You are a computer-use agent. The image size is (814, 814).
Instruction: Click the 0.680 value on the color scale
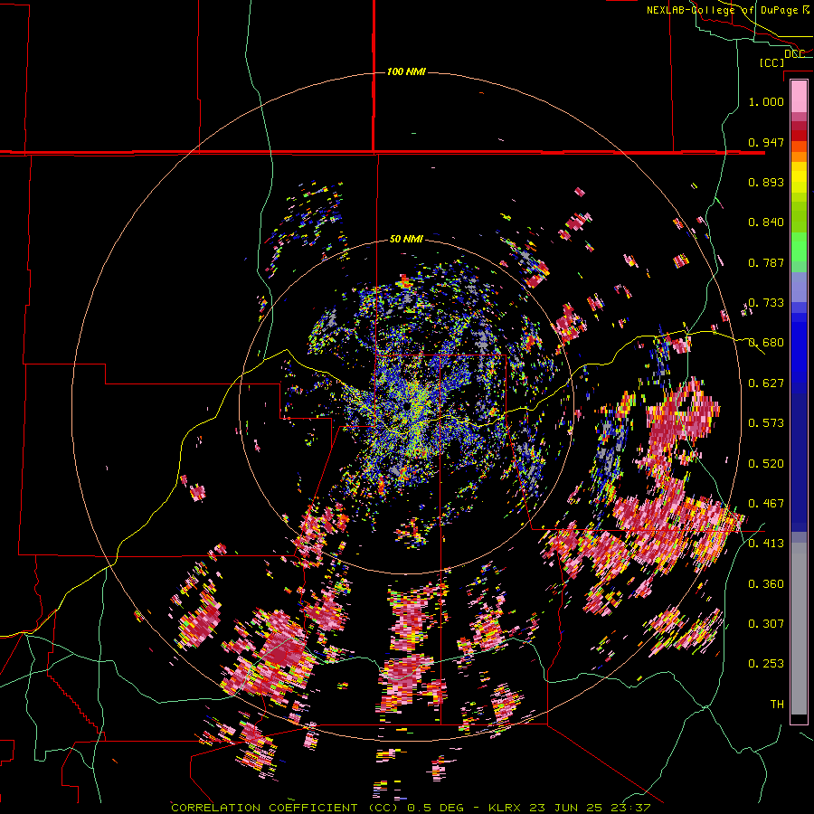point(766,343)
